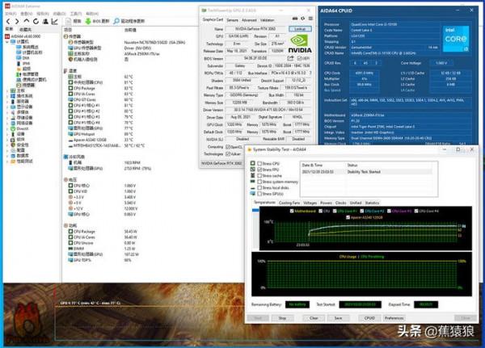
Task: Click the AIDA64 v6.60 root tree node
Action: (23, 36)
